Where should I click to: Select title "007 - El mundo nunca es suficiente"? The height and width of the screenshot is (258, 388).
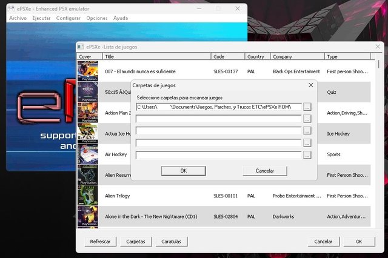tap(140, 71)
